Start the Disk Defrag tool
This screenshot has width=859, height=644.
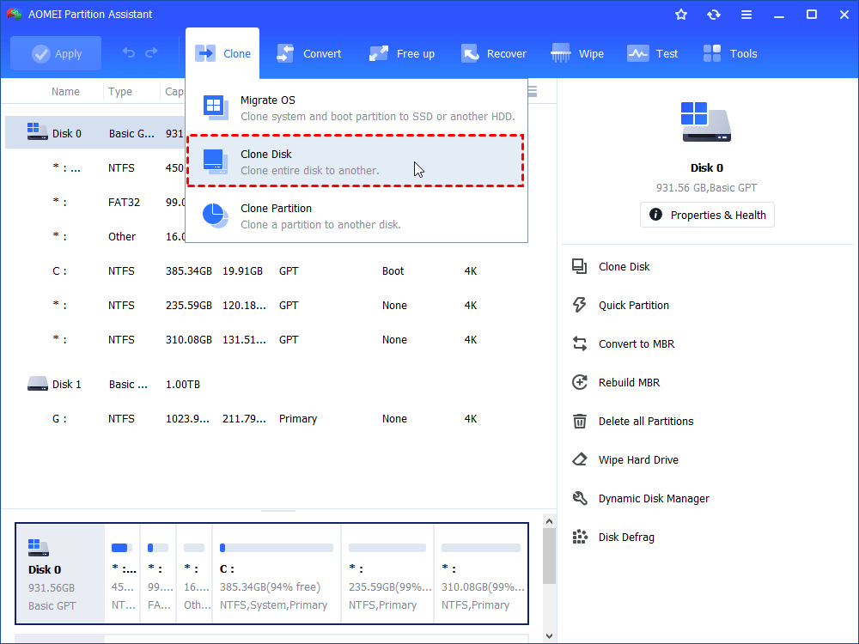click(625, 537)
